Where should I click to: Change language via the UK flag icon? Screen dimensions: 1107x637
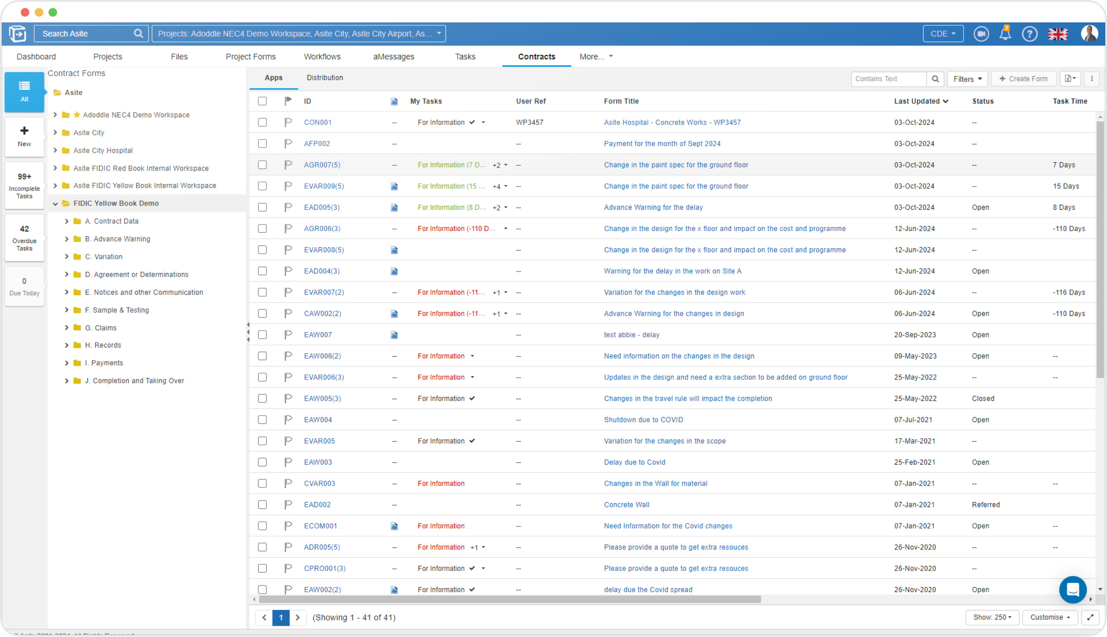(x=1059, y=34)
